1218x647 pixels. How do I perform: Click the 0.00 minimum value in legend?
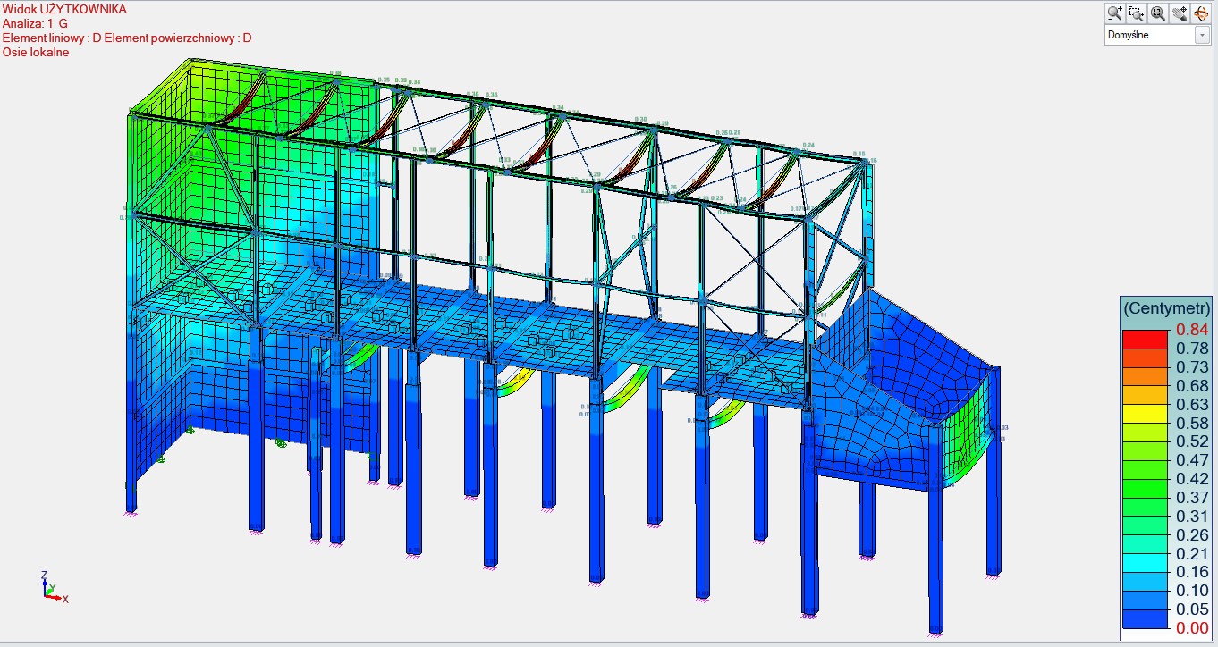[x=1192, y=628]
